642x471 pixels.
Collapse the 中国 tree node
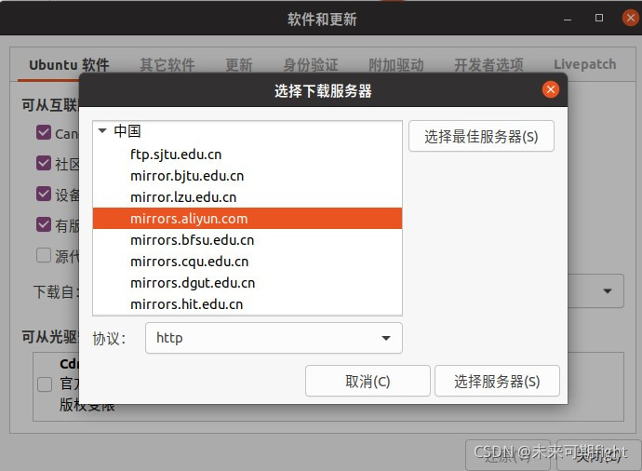click(102, 131)
